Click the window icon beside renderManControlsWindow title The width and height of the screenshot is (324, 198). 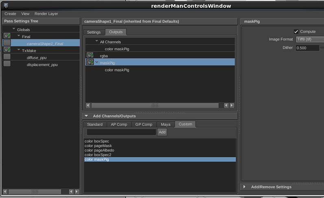tap(6, 6)
